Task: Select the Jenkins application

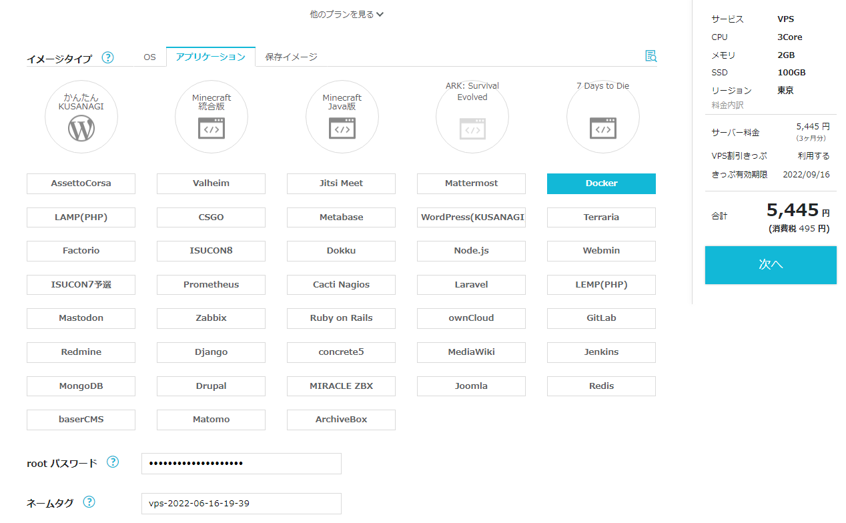Action: (x=601, y=352)
